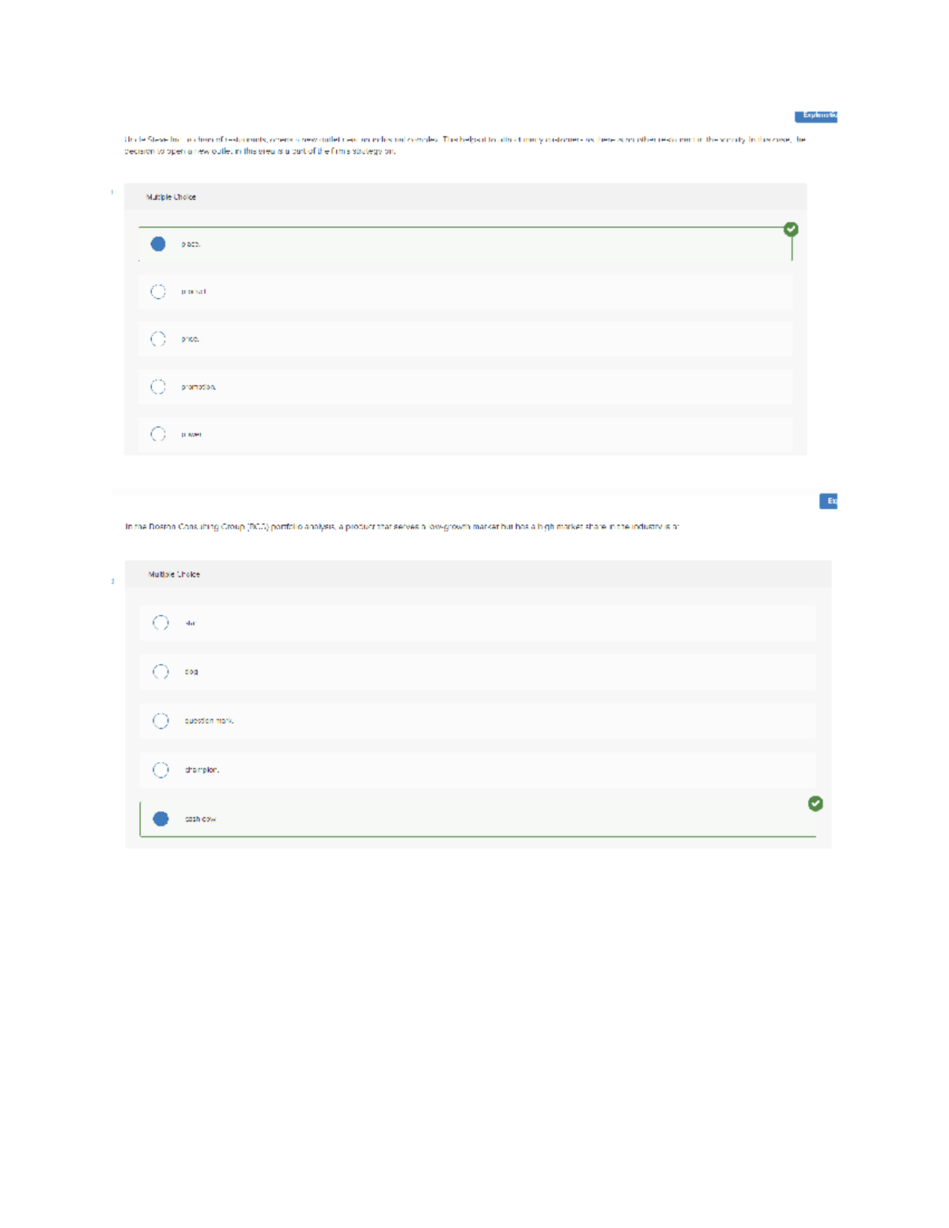Viewport: 949px width, 1228px height.
Task: Choose the 'champion.' answer option
Action: point(161,769)
